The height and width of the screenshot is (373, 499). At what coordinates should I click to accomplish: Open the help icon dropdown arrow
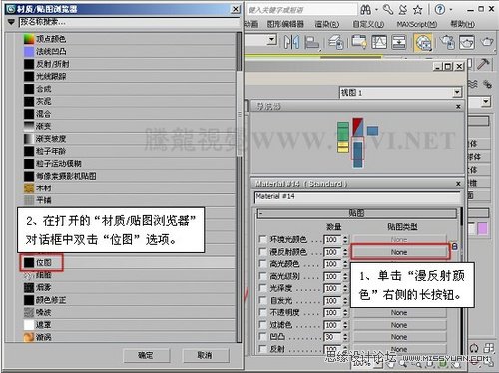451,10
